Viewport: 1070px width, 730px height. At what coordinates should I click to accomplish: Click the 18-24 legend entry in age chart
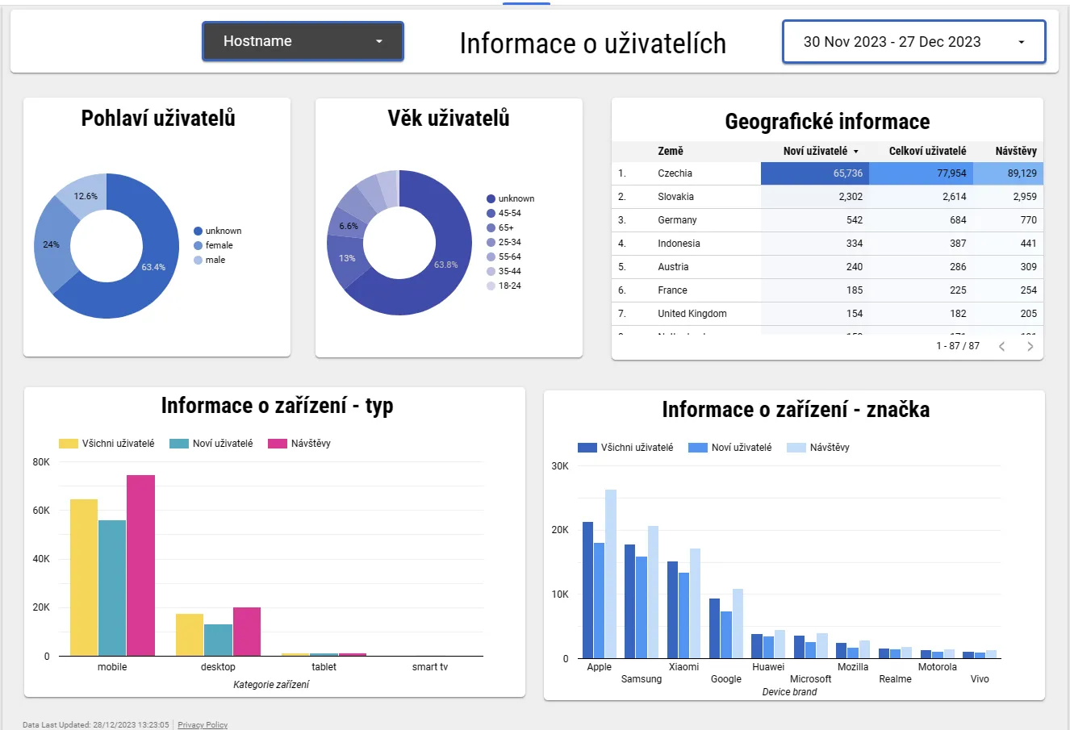(x=504, y=286)
